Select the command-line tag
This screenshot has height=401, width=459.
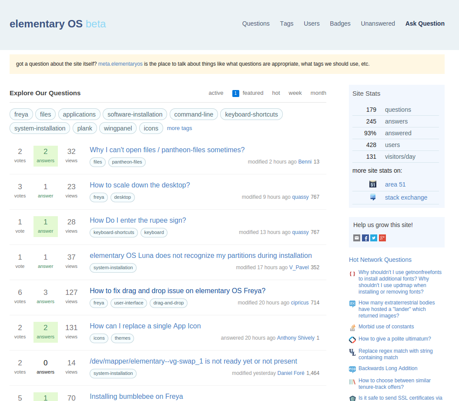coord(194,114)
